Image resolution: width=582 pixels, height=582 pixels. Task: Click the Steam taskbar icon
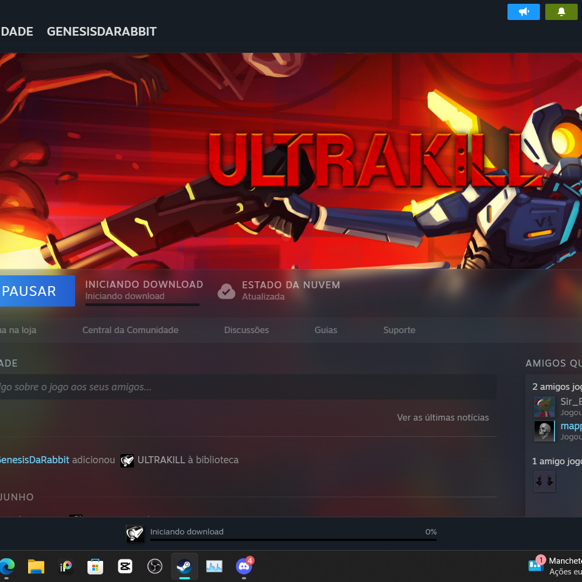pos(185,566)
